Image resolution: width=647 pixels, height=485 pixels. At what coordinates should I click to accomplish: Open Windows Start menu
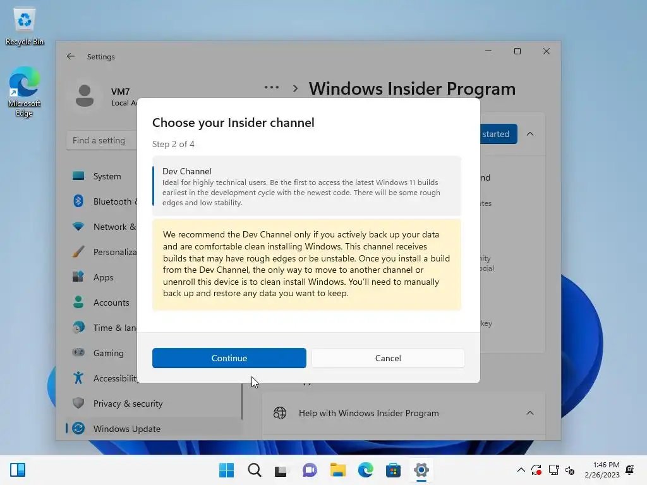(226, 470)
